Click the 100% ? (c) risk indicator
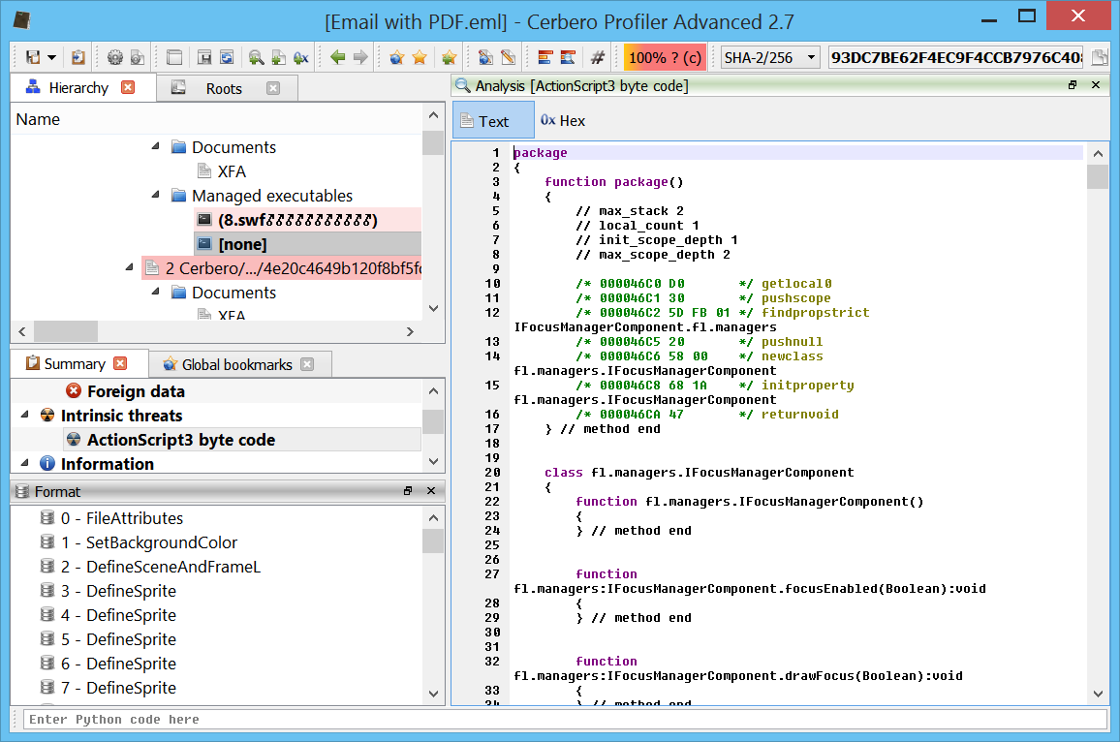Image resolution: width=1120 pixels, height=742 pixels. point(665,58)
